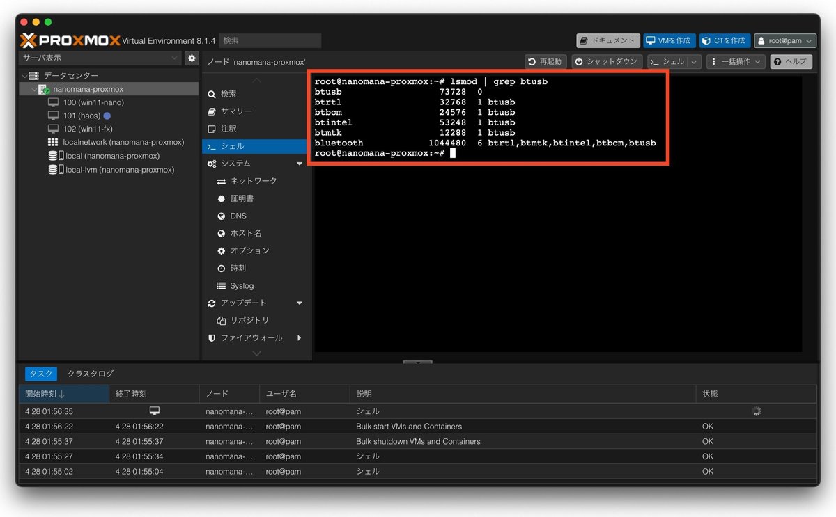Click side menu scroll-down chevron
Screen dimensions: 836x517
point(256,353)
